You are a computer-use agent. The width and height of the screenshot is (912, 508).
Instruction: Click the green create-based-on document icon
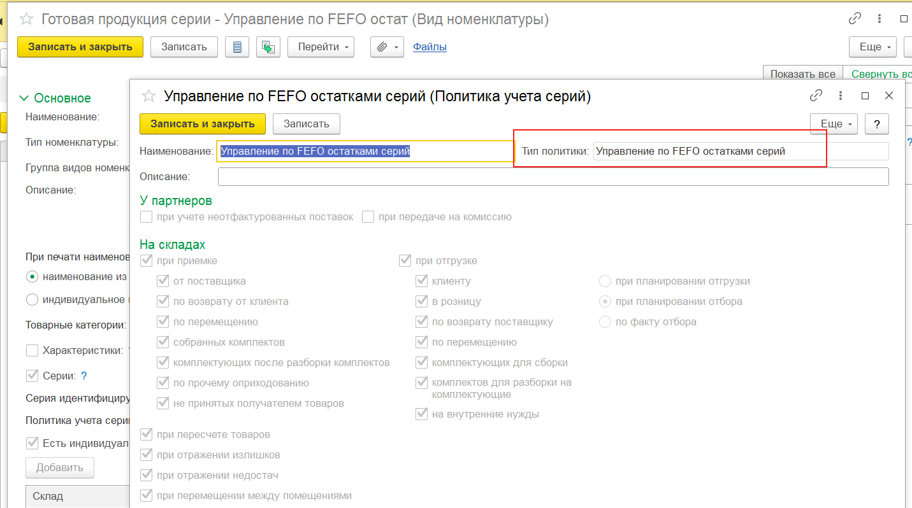click(268, 47)
